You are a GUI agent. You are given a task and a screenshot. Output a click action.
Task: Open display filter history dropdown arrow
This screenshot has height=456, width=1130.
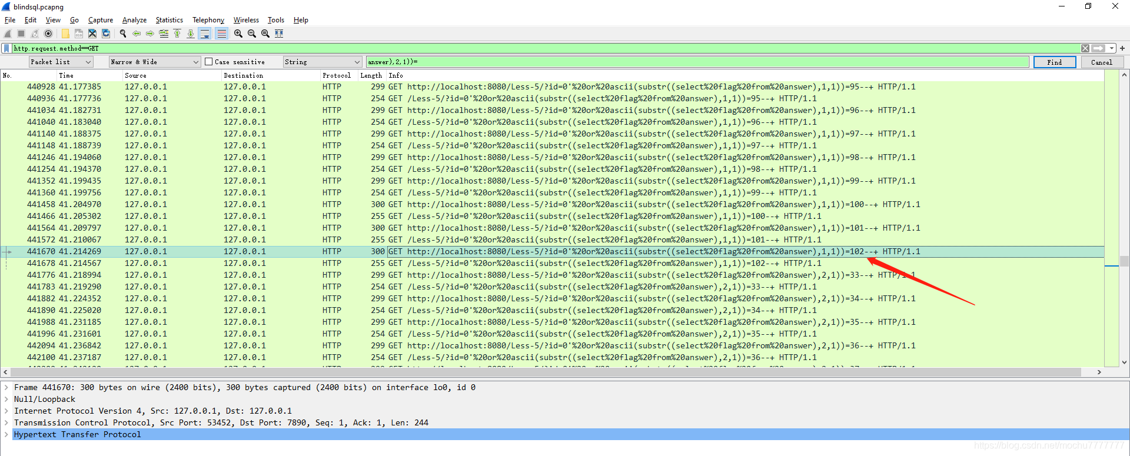point(1112,48)
